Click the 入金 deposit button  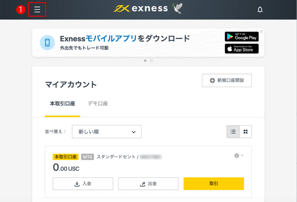coord(83,184)
